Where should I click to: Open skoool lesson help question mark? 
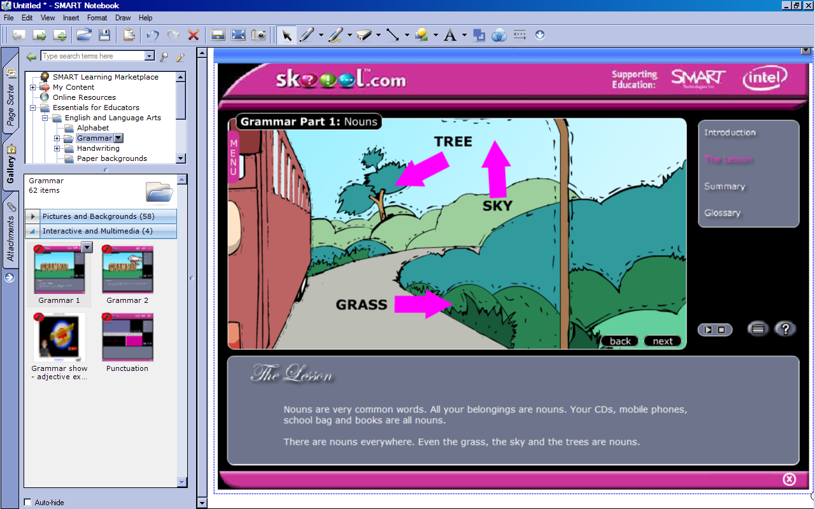pyautogui.click(x=786, y=329)
